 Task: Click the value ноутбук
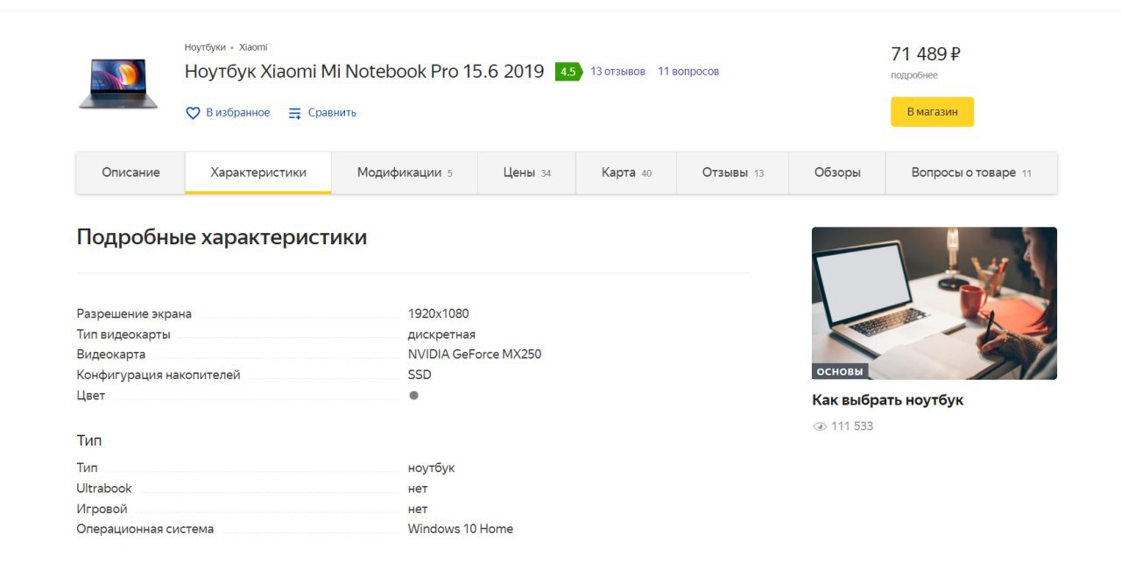pos(432,468)
